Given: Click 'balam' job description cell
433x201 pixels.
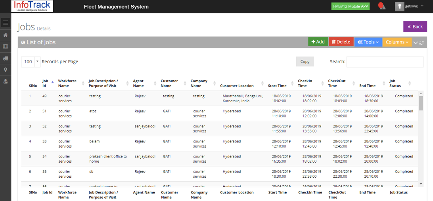Looking at the screenshot, I should [94, 141].
